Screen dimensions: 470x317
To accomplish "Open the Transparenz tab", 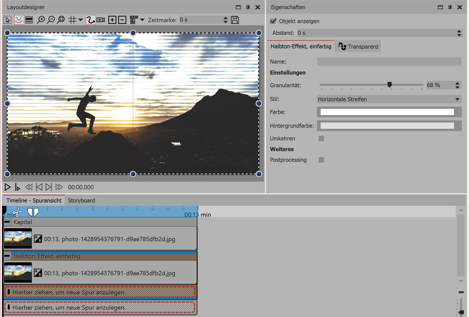I will pyautogui.click(x=358, y=47).
